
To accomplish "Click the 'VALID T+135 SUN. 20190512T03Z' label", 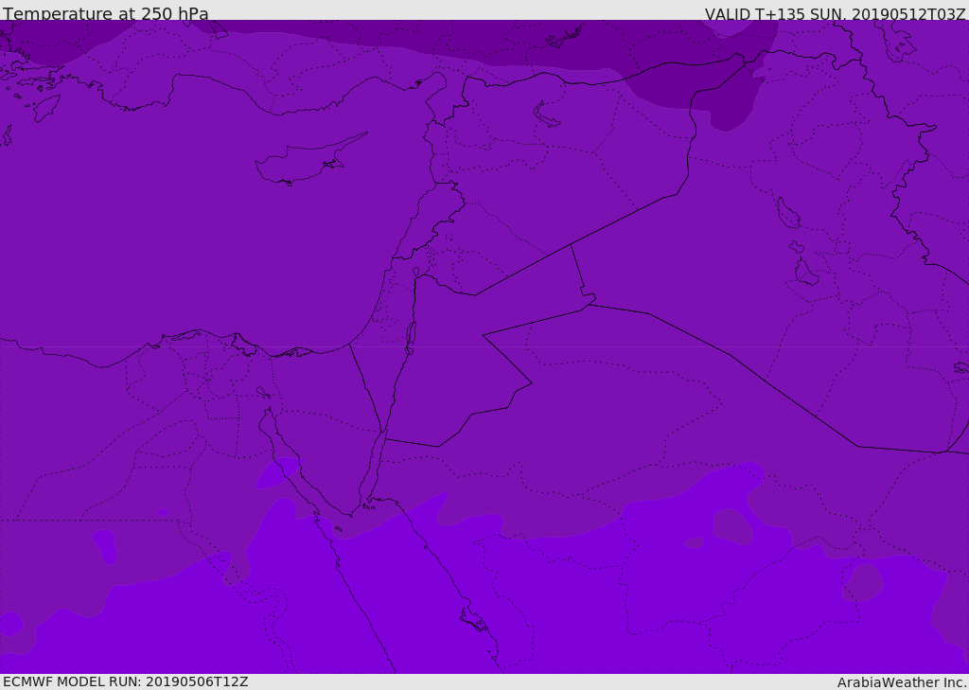I will click(835, 14).
